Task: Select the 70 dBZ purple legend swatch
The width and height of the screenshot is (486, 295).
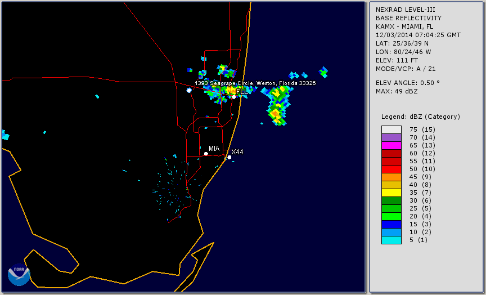Action: tap(391, 137)
